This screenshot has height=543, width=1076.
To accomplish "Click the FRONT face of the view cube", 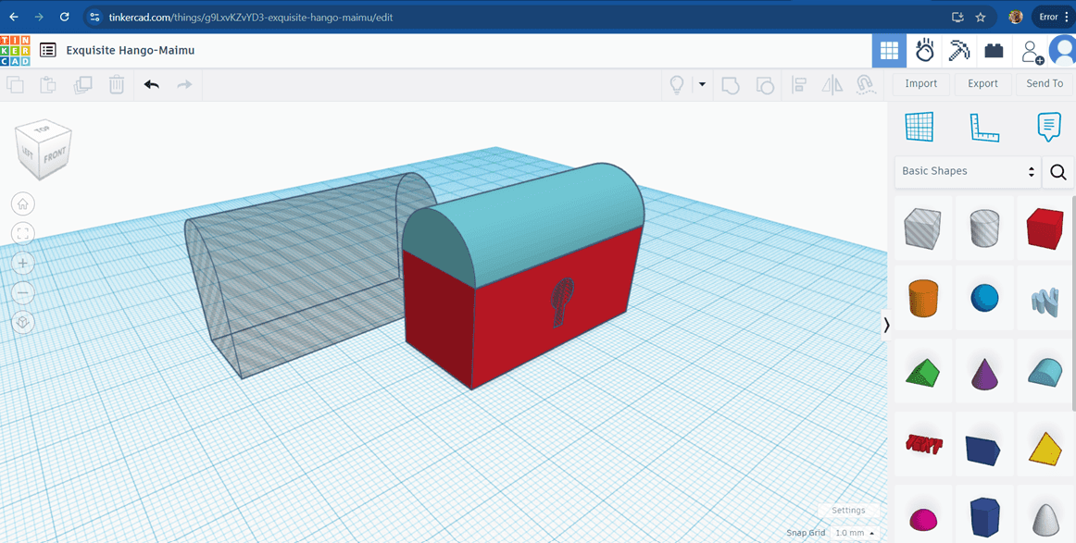I will [x=55, y=156].
